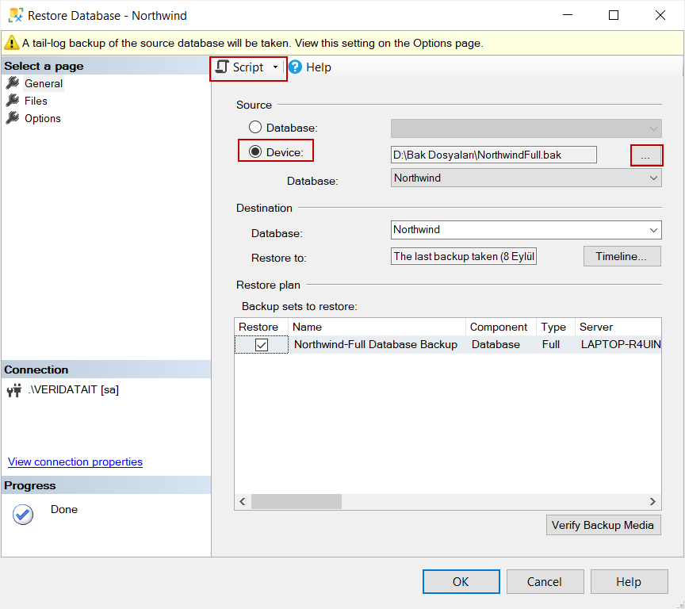Image resolution: width=685 pixels, height=609 pixels.
Task: Click the General page wrench icon
Action: (x=13, y=82)
